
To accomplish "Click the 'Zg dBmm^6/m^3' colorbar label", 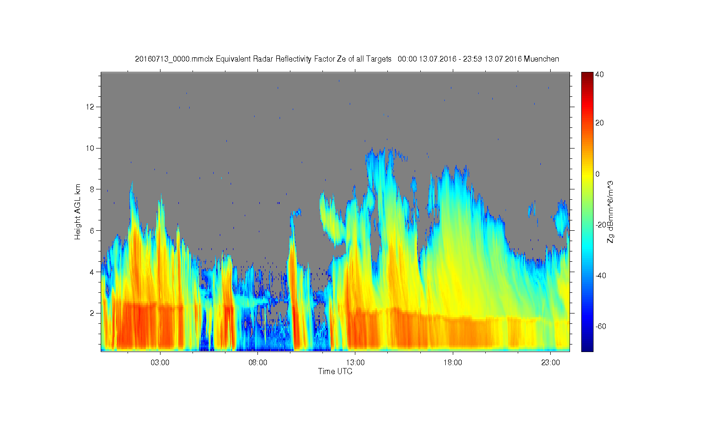I will (x=610, y=211).
